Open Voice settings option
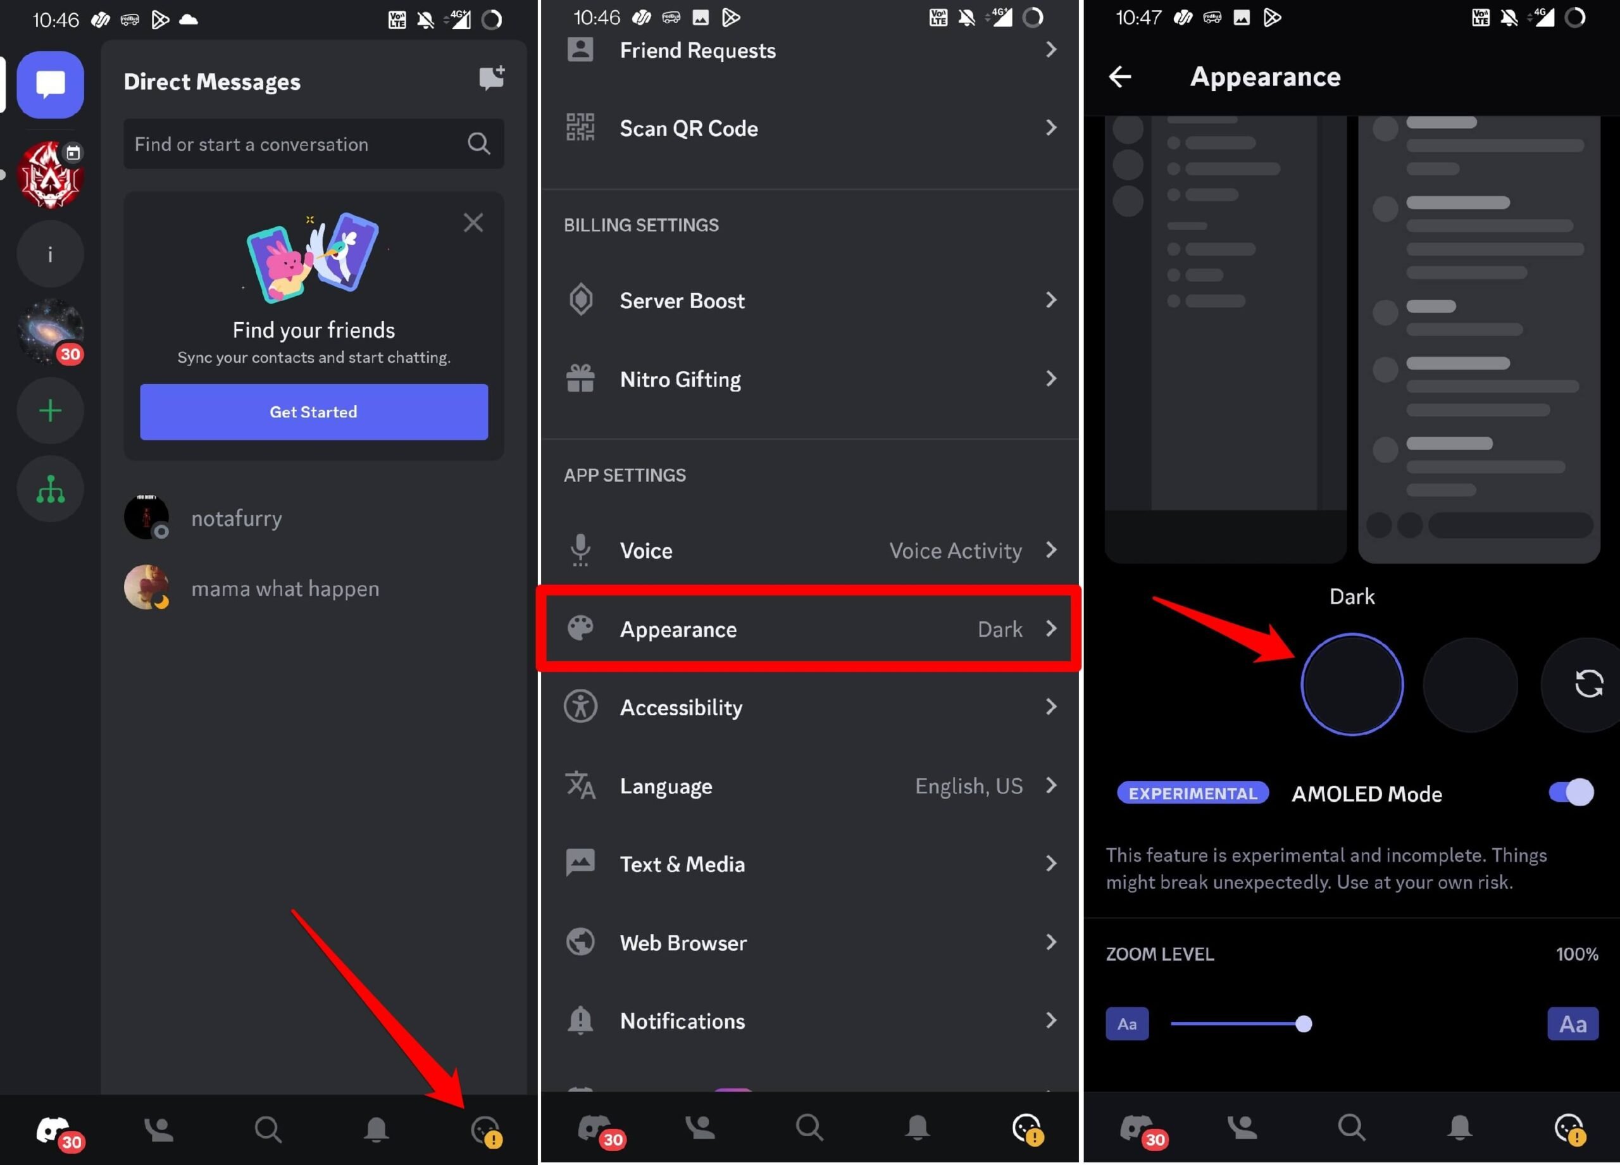The width and height of the screenshot is (1620, 1165). point(811,550)
